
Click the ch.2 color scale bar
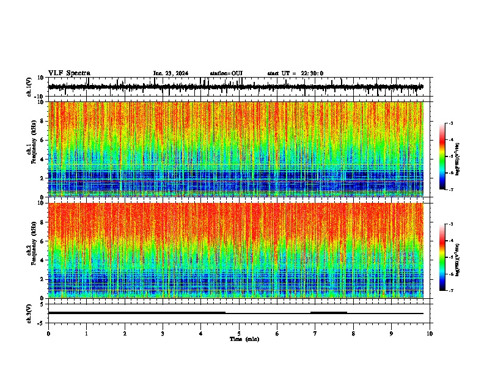tap(442, 257)
